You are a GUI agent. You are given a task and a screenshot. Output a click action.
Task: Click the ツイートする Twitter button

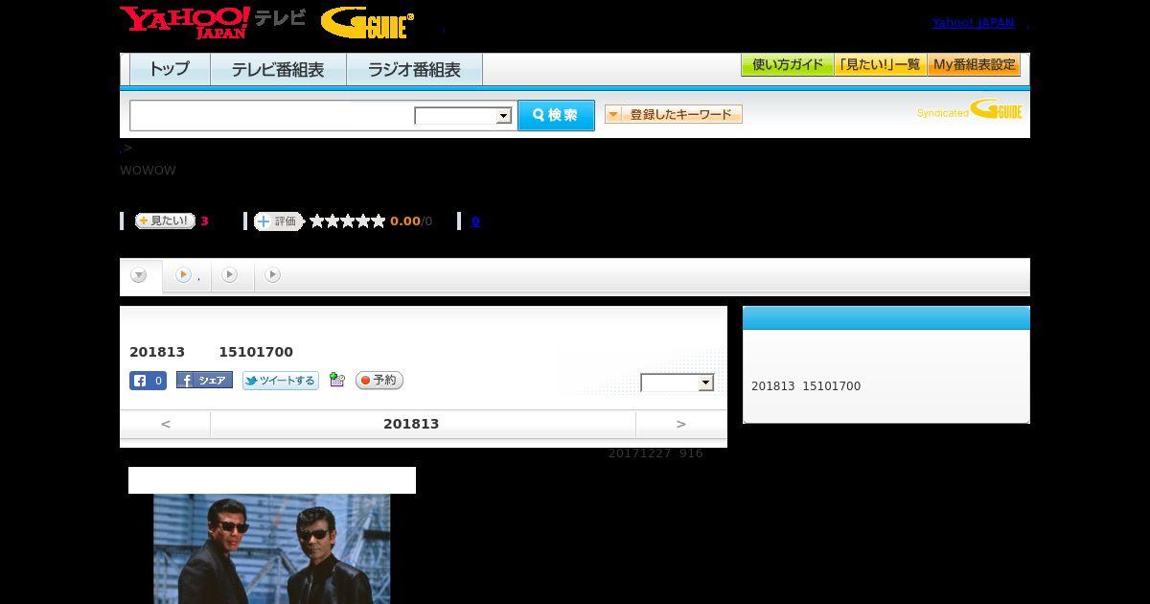tap(280, 381)
